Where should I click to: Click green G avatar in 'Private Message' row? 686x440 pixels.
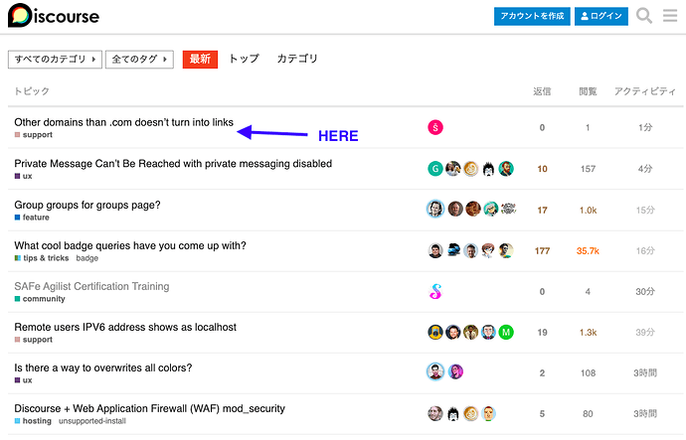(x=435, y=169)
